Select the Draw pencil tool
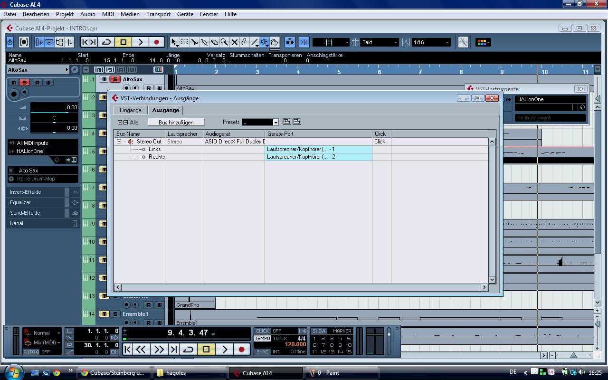Screen dimensions: 608x380 pos(244,42)
